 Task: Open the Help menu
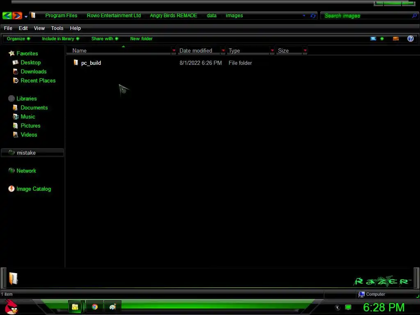coord(75,28)
